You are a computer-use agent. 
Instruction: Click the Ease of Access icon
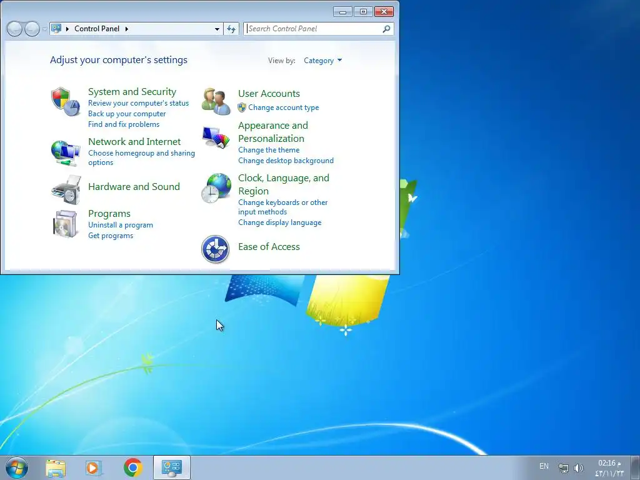215,249
